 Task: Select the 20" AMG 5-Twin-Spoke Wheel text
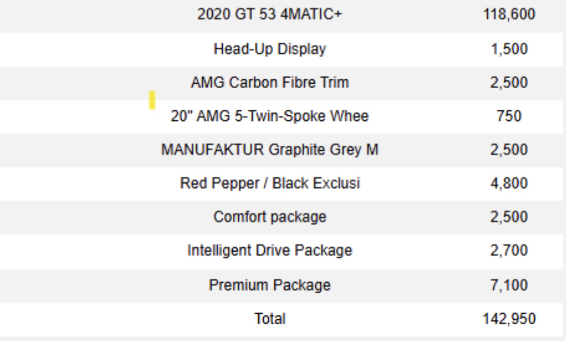[269, 116]
